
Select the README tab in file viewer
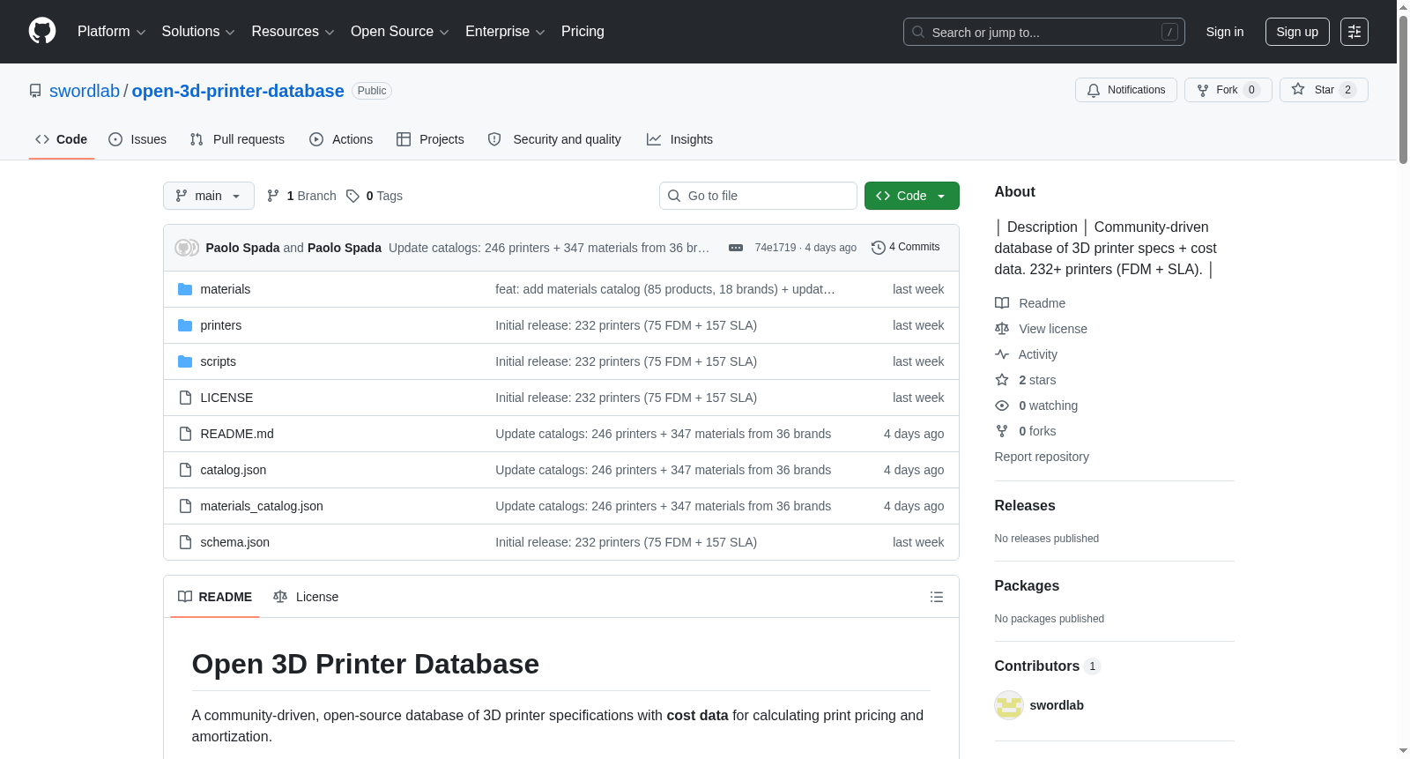click(x=215, y=597)
